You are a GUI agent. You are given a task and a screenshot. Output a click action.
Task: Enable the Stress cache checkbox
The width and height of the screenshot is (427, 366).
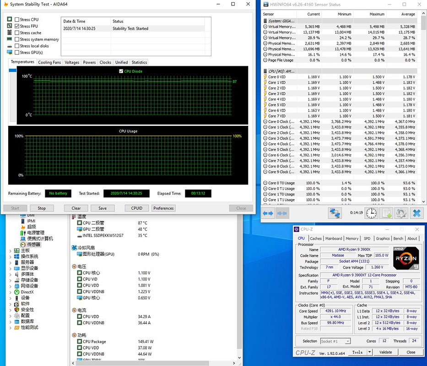click(x=17, y=32)
